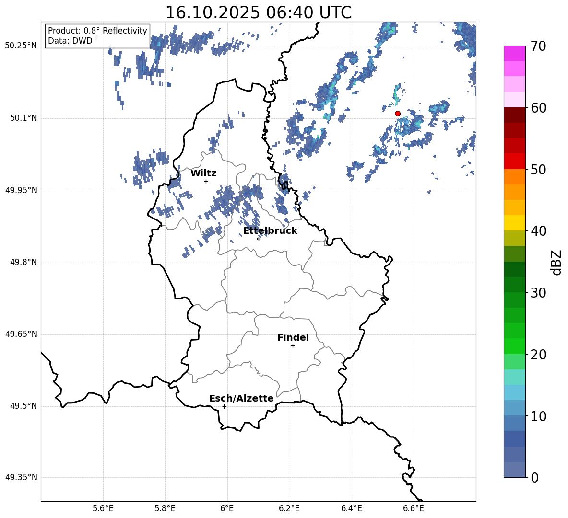Click the 60 colorbar tick label
The width and height of the screenshot is (568, 518).
click(538, 108)
